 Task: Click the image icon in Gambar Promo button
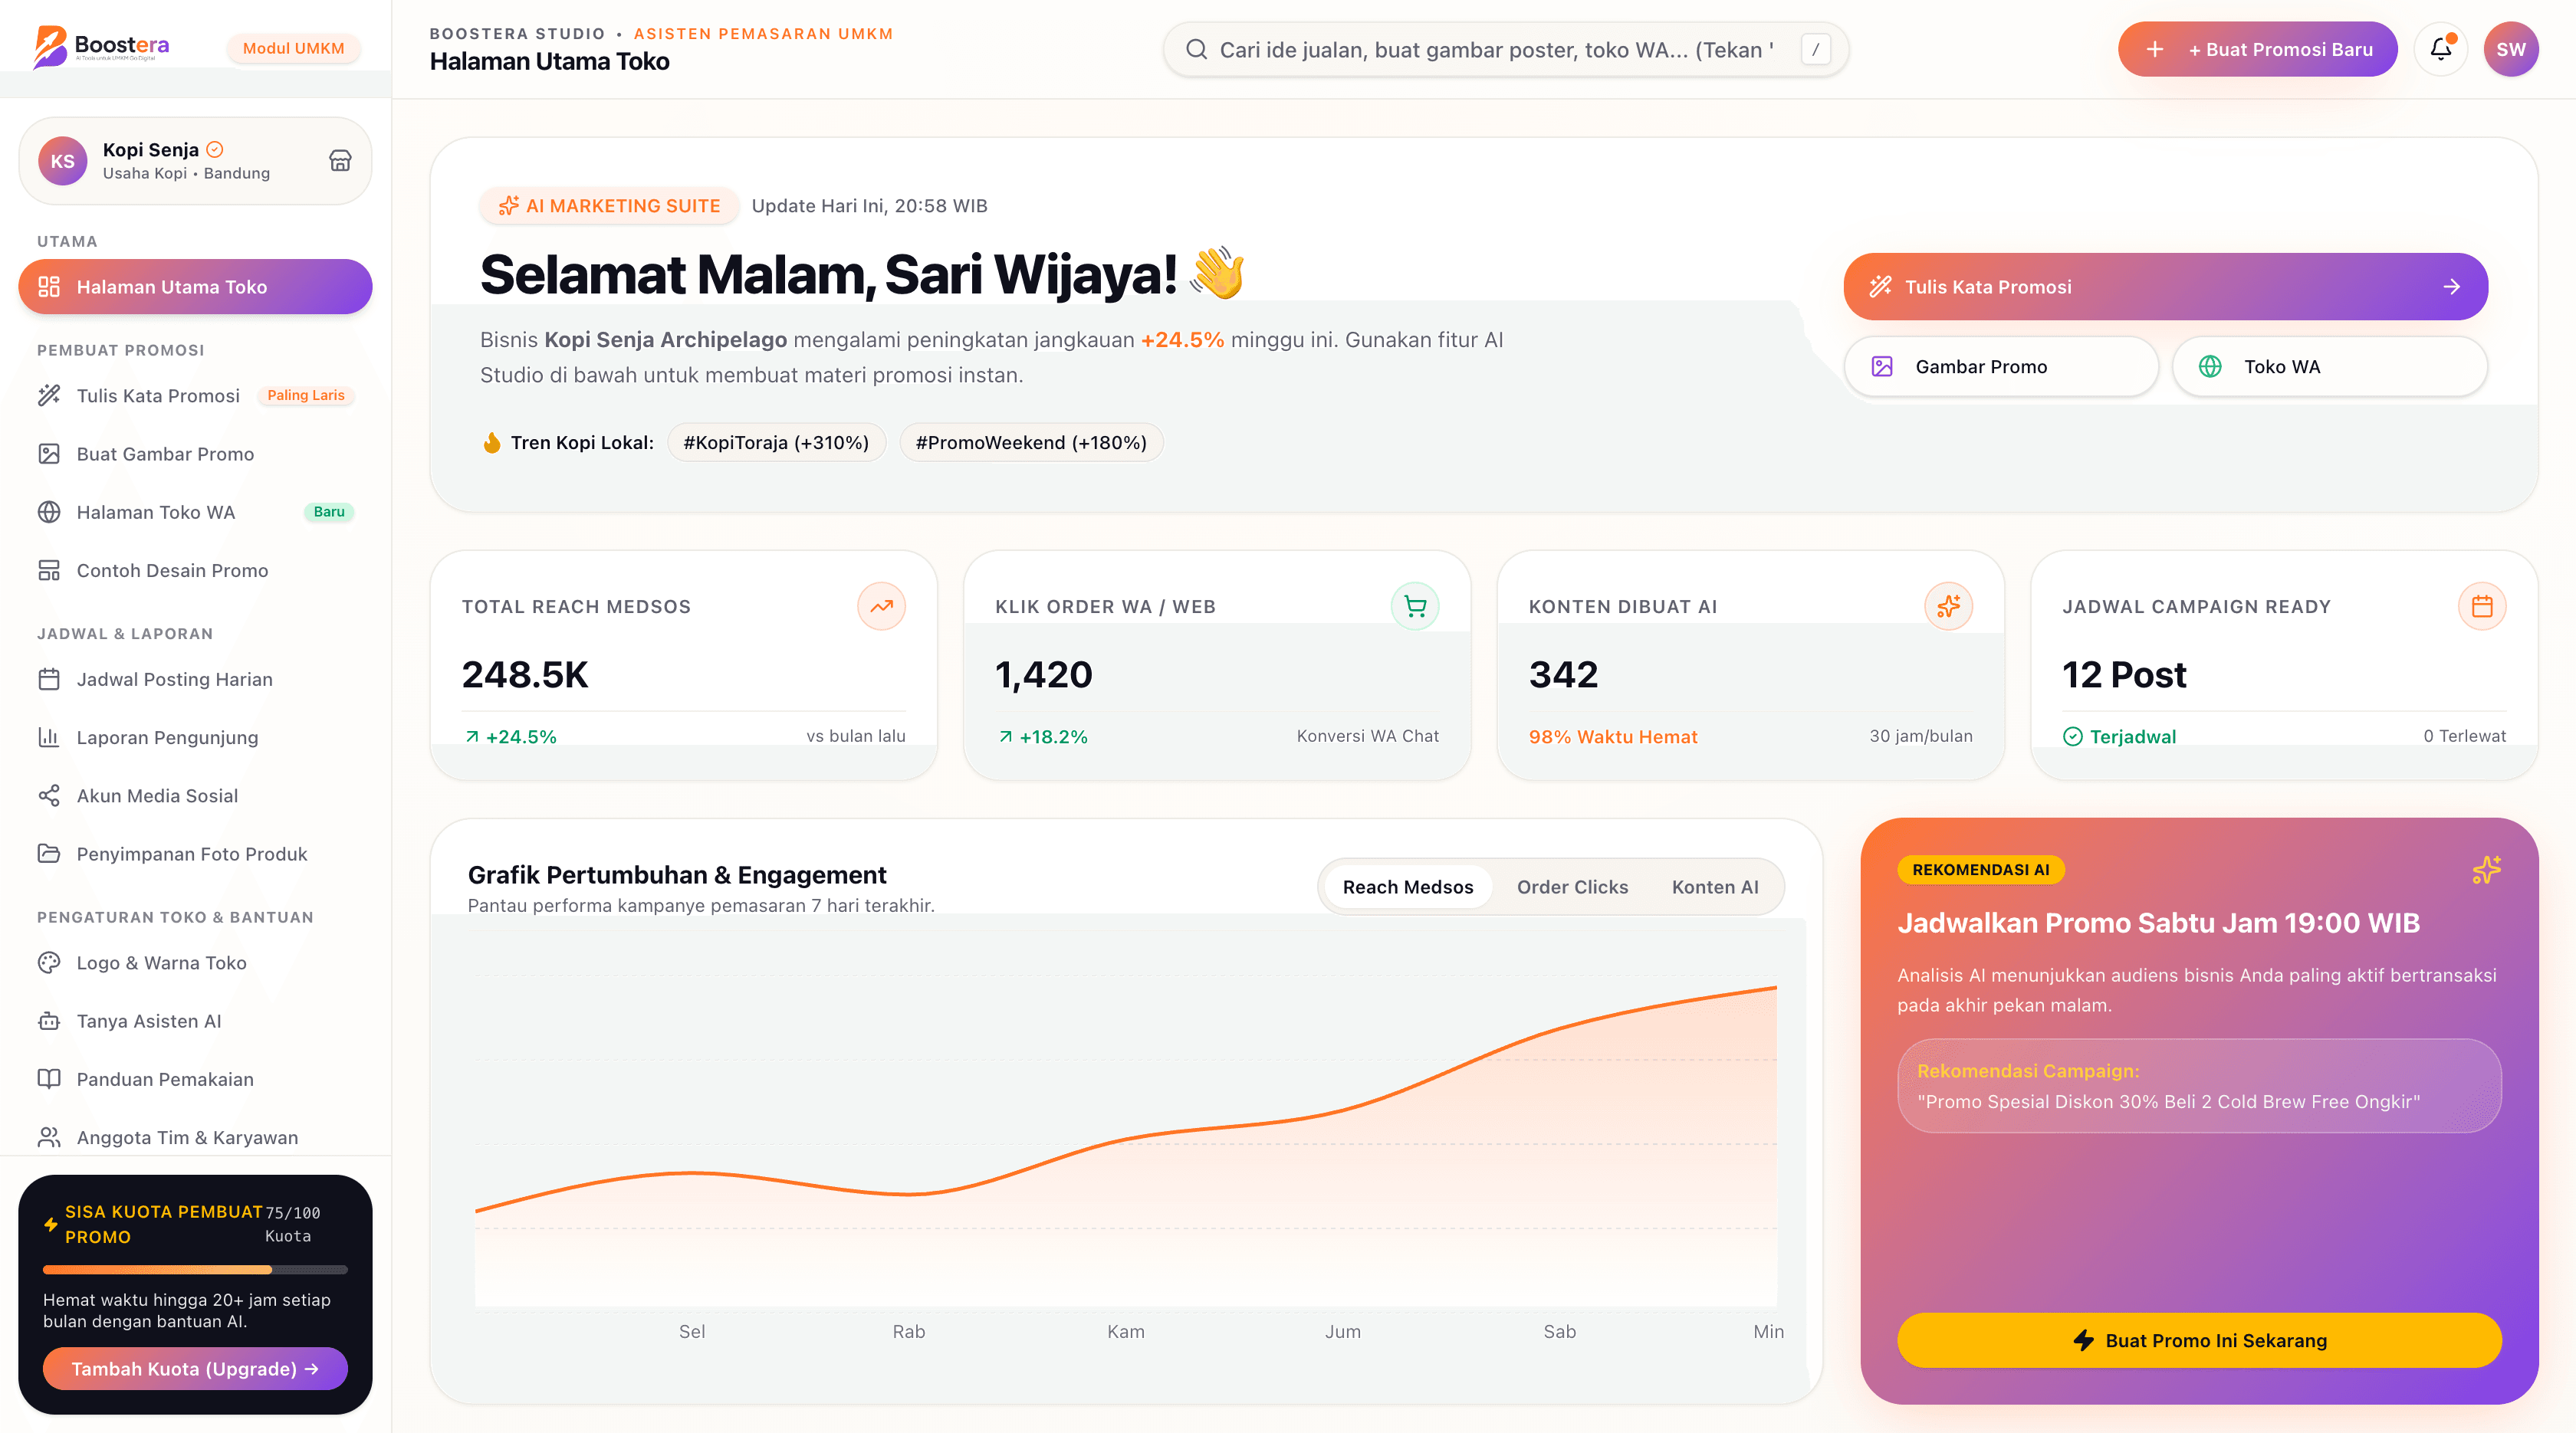click(x=1882, y=367)
